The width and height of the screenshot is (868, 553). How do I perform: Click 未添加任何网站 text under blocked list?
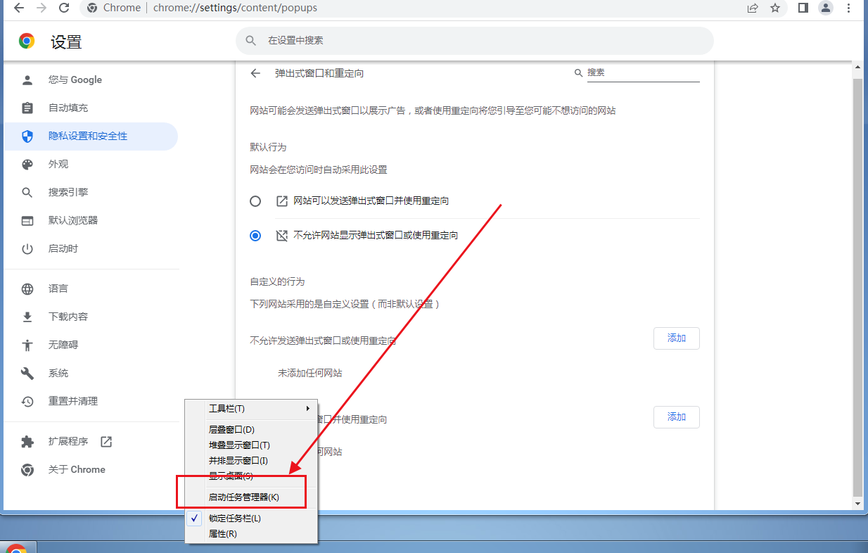[x=310, y=373]
